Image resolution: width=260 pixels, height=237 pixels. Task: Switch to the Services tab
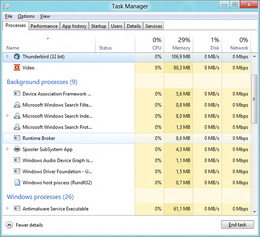point(154,26)
